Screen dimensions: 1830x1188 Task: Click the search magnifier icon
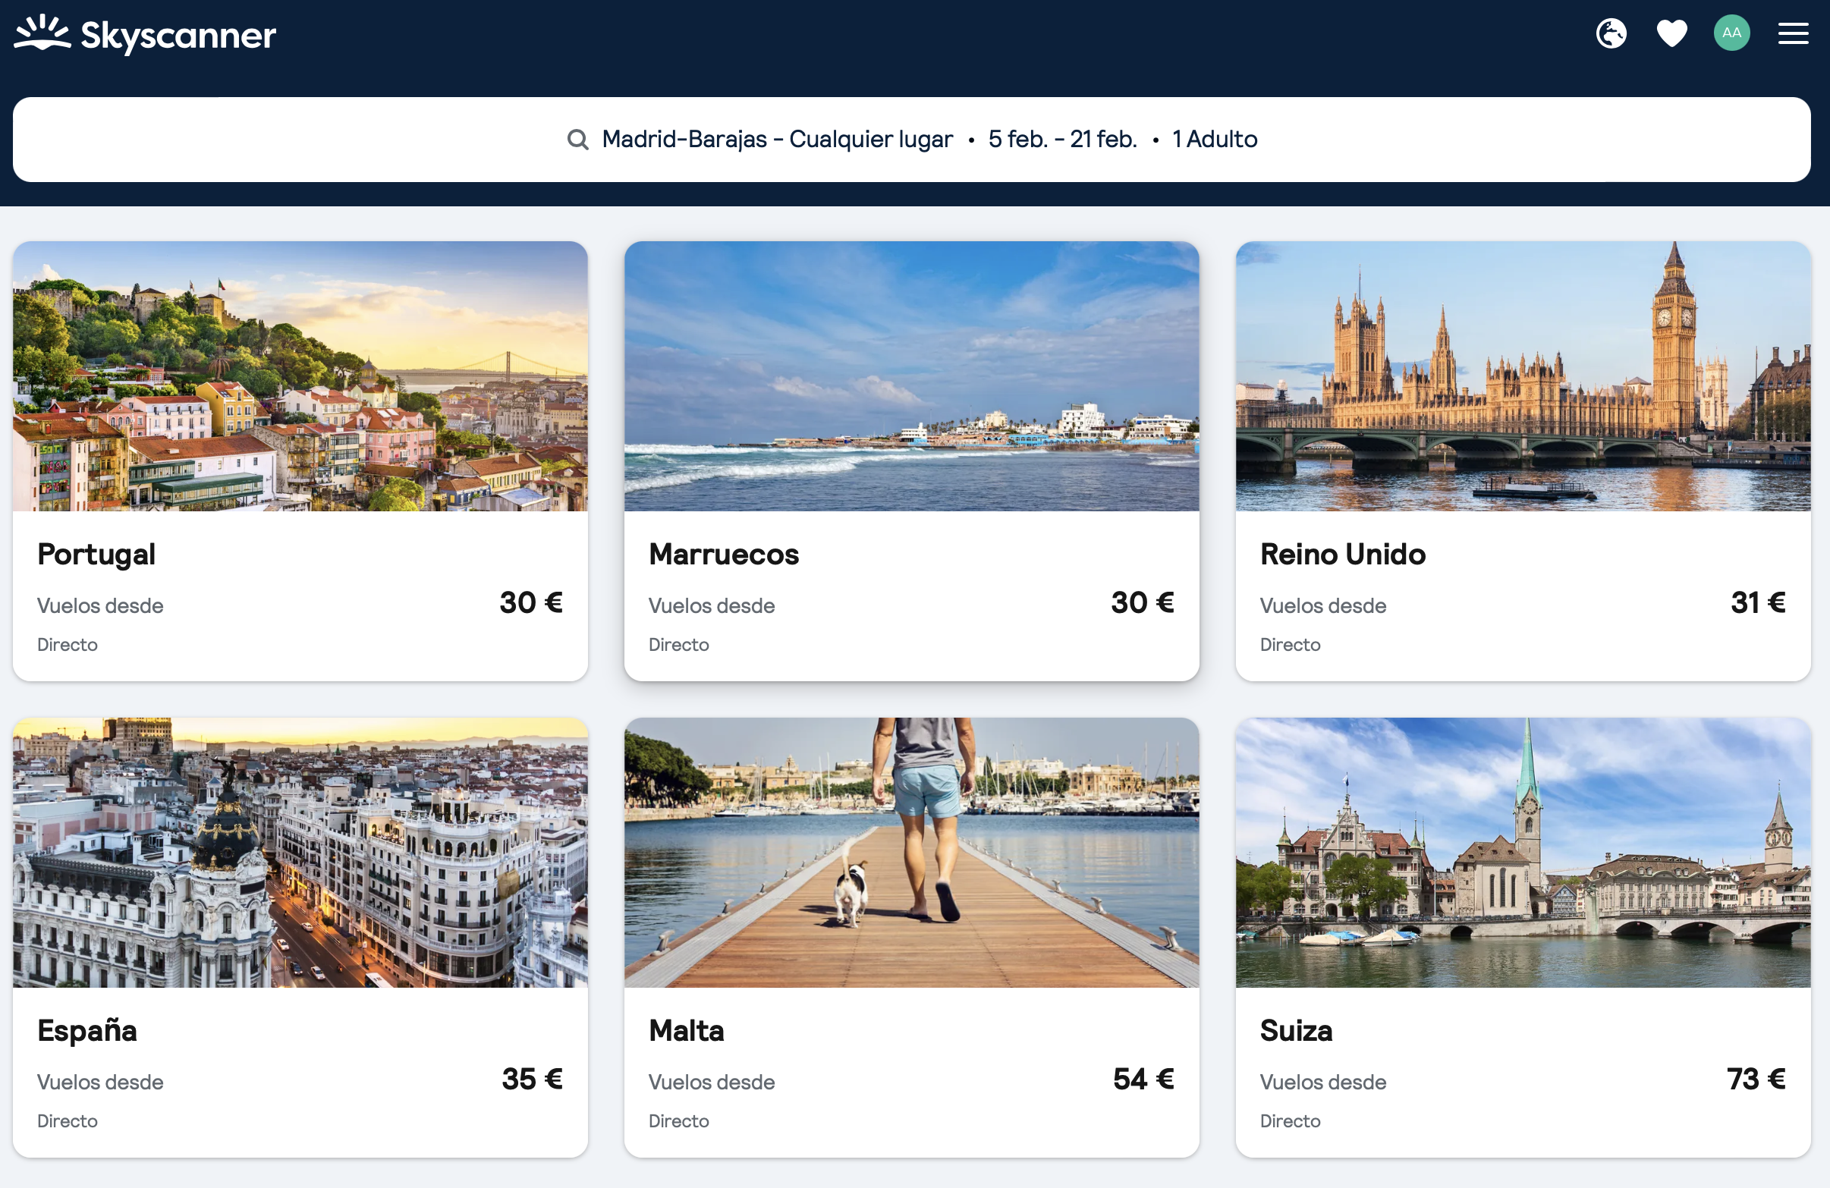click(577, 139)
